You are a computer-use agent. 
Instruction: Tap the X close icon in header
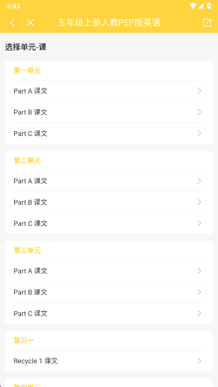(30, 23)
